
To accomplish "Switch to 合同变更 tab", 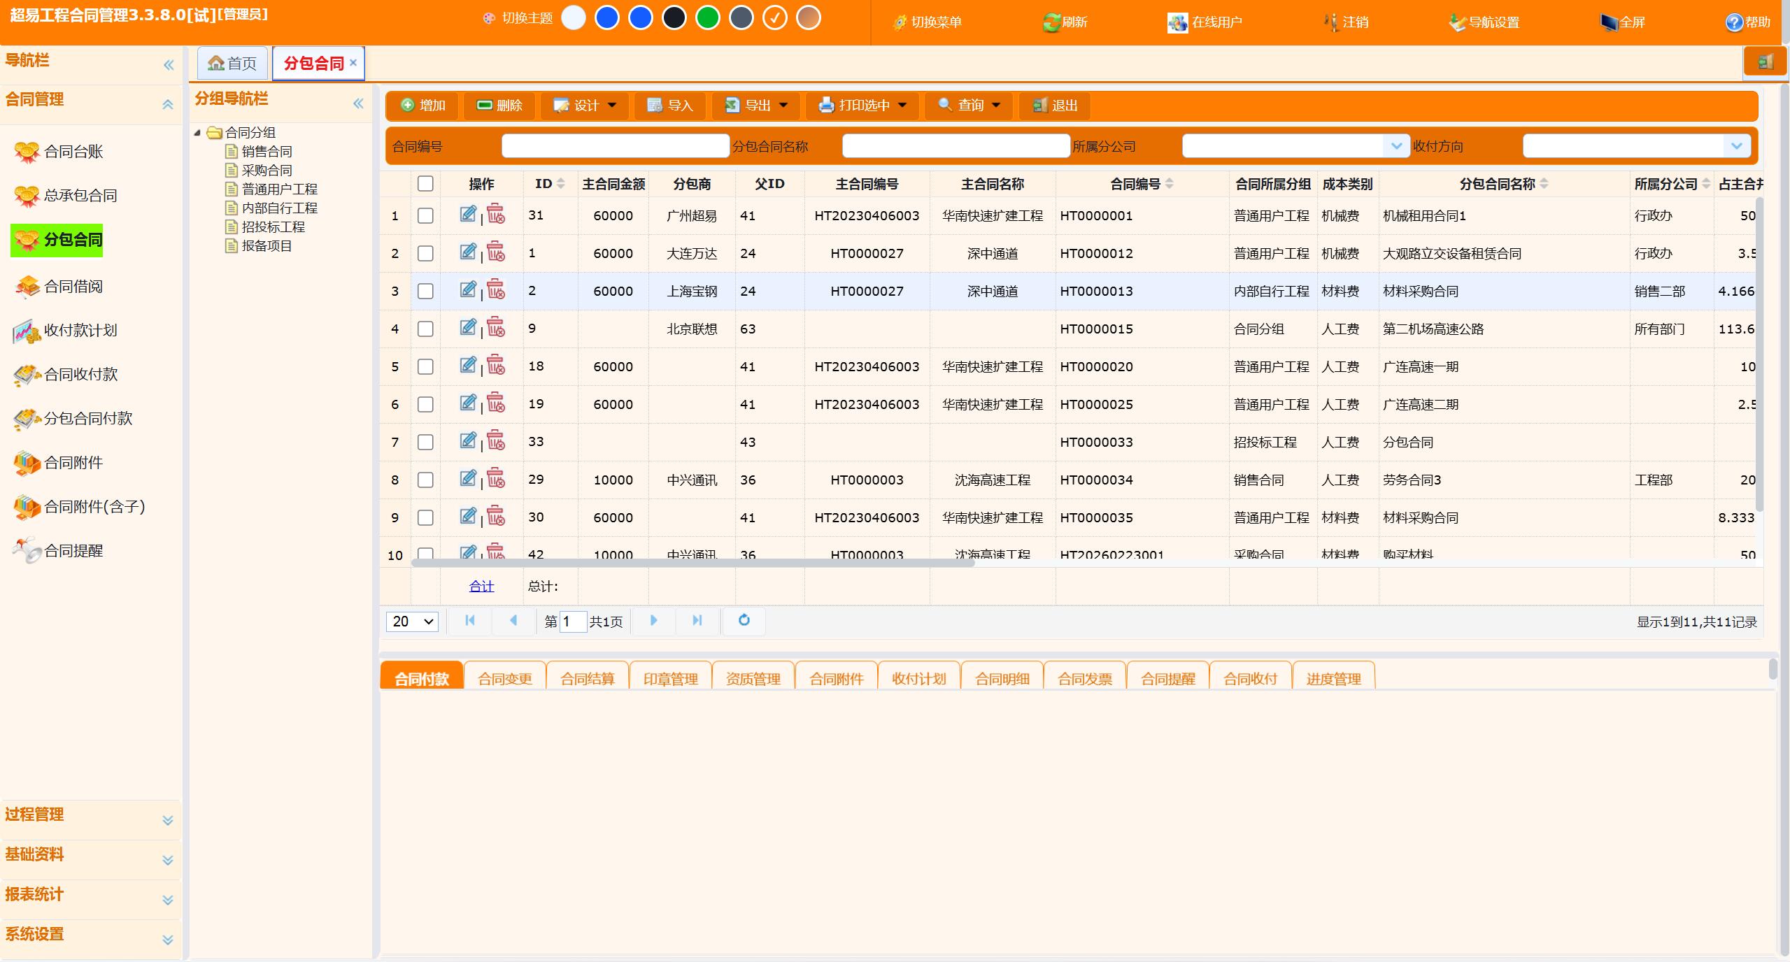I will pos(504,678).
